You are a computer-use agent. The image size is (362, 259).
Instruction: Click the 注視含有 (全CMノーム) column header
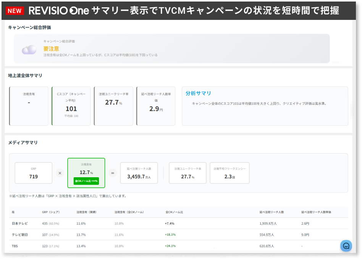(x=129, y=212)
